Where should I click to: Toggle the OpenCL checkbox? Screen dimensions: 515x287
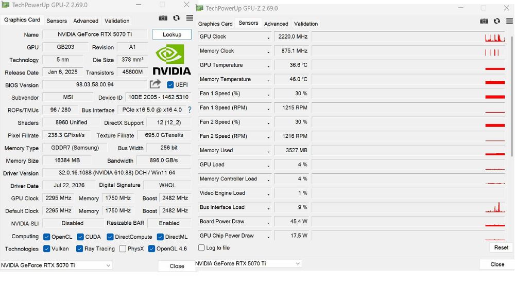[x=47, y=237]
